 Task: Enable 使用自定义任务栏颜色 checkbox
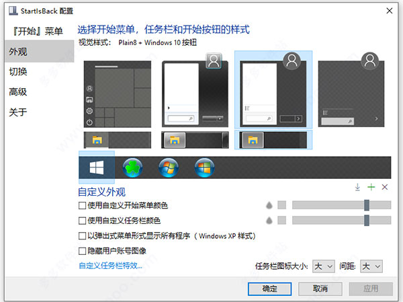coord(82,221)
